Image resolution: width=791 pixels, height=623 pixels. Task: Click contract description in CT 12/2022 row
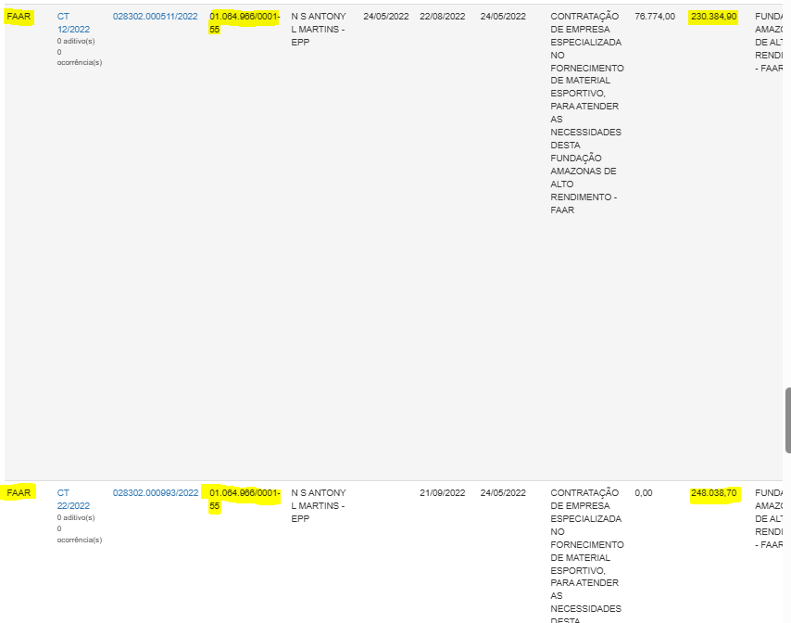click(585, 113)
